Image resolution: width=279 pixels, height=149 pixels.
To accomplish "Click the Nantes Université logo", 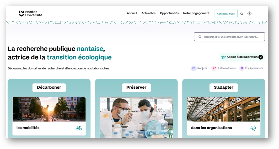I will pos(31,13).
